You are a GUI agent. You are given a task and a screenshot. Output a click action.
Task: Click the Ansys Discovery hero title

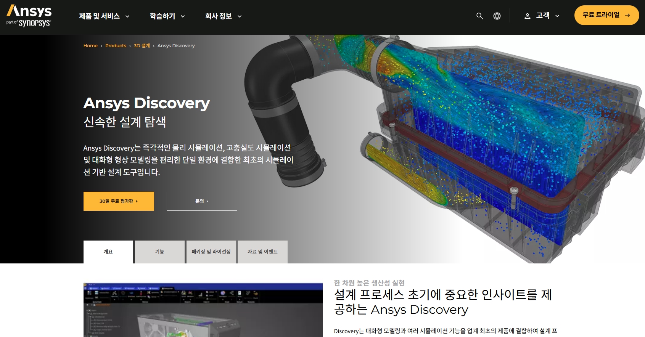(146, 103)
